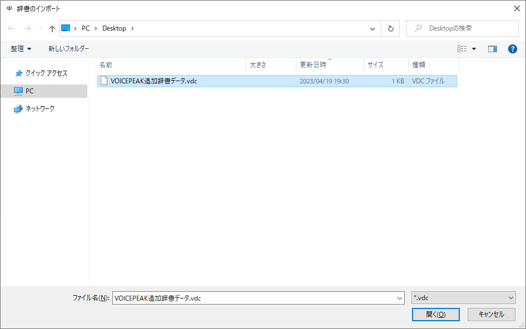The width and height of the screenshot is (526, 329).
Task: Open address bar history dropdown
Action: (x=373, y=28)
